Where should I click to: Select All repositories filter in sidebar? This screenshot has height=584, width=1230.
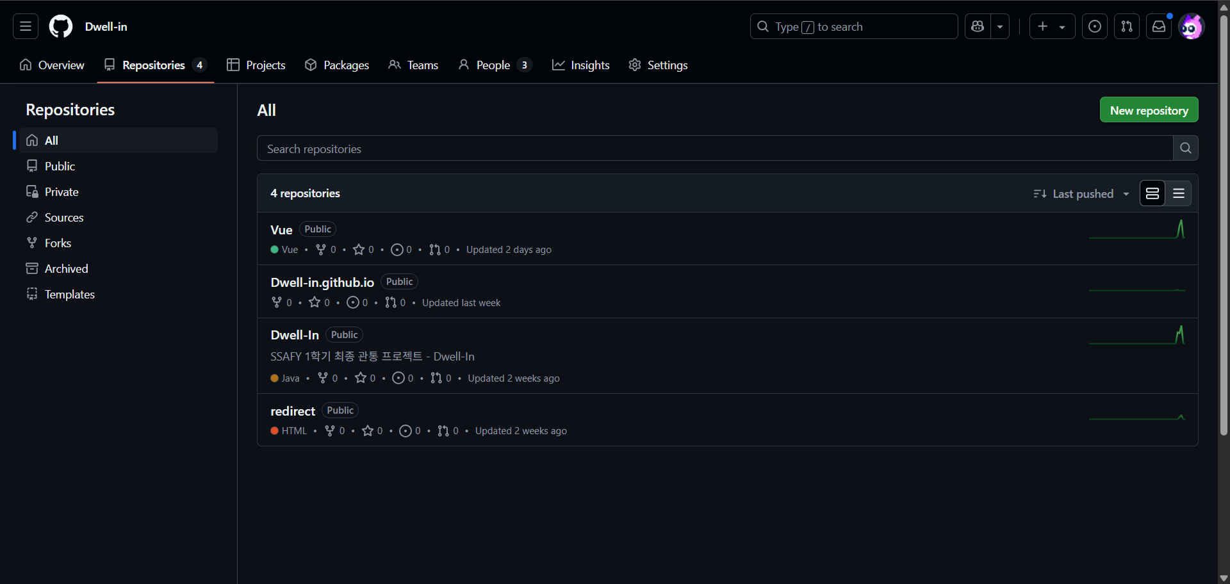pyautogui.click(x=119, y=140)
